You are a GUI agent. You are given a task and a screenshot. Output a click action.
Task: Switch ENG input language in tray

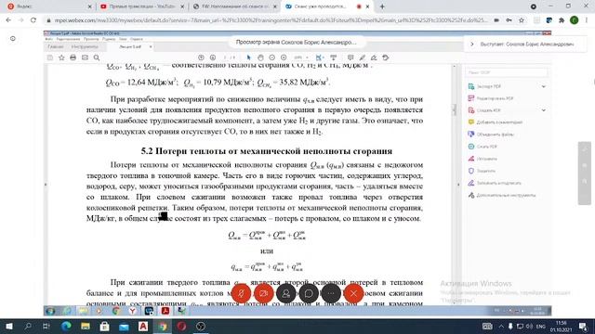pyautogui.click(x=541, y=327)
